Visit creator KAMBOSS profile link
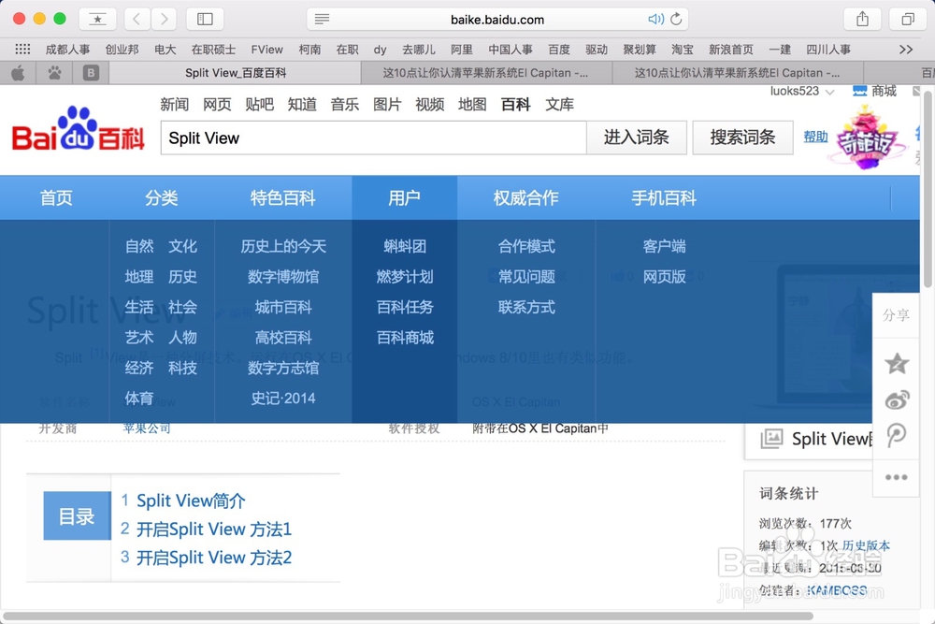This screenshot has width=935, height=624. coord(837,590)
